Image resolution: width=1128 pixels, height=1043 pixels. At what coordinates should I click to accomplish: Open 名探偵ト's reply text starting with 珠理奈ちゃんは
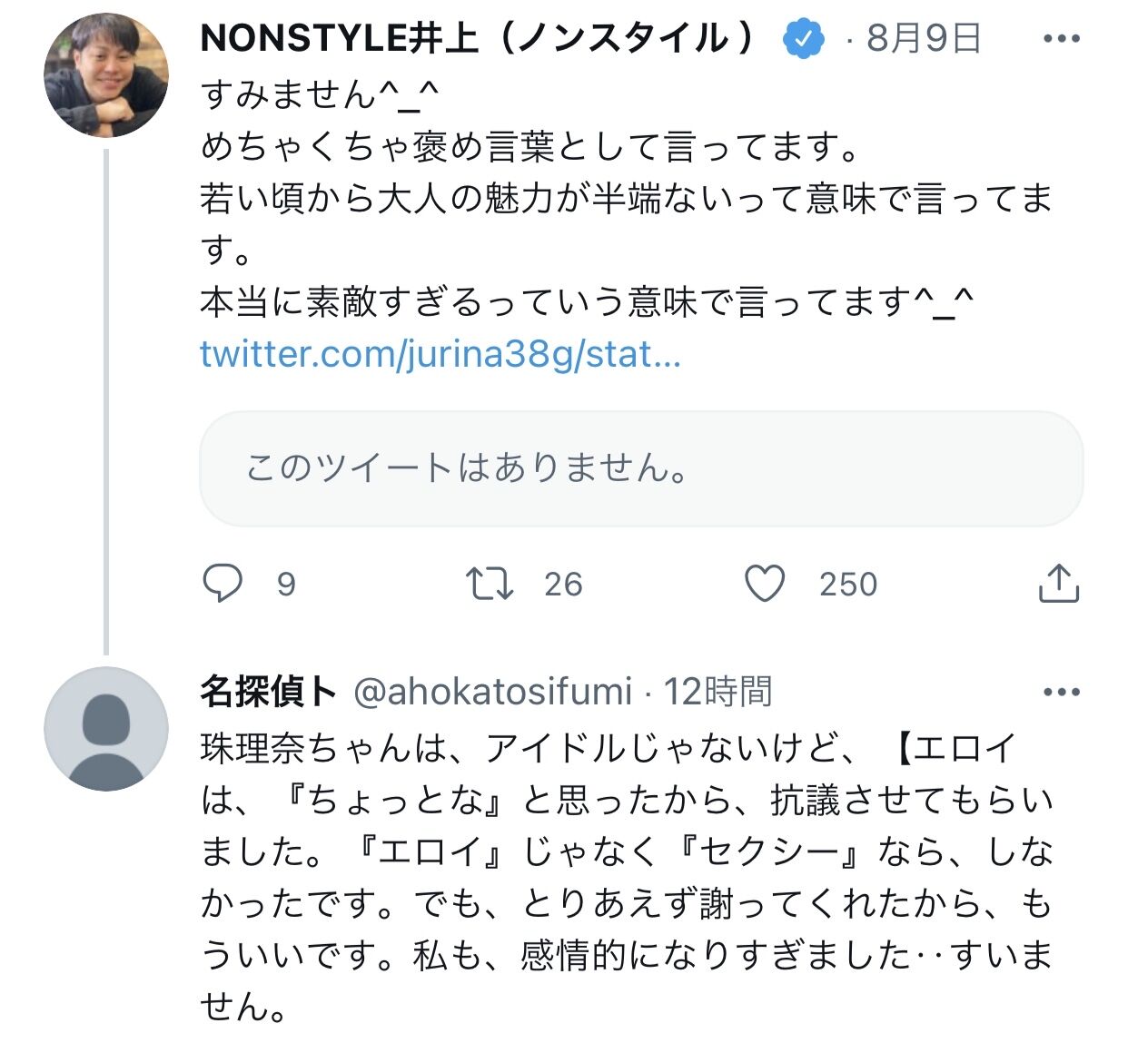pyautogui.click(x=627, y=877)
